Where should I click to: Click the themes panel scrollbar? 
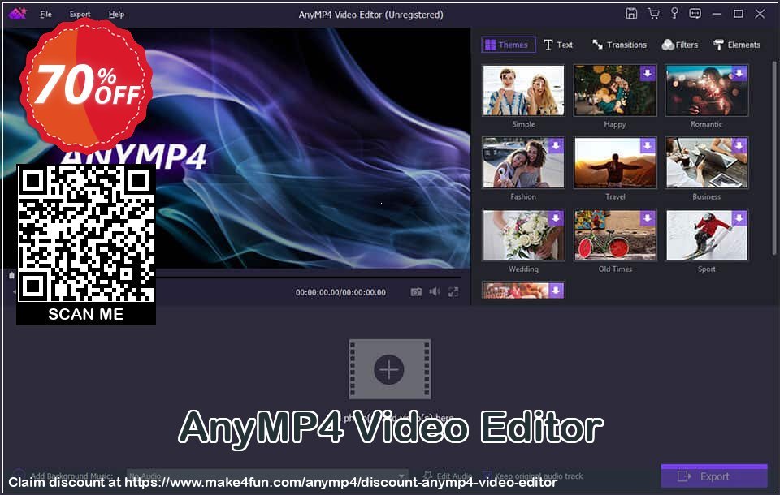coord(774,159)
